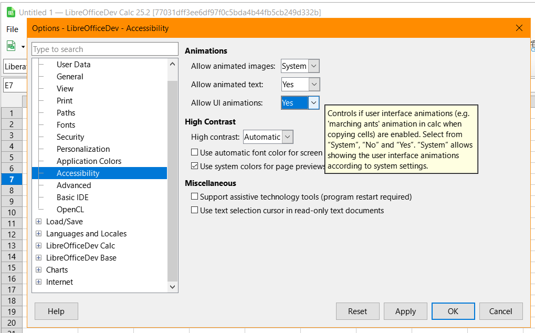
Task: Click the Help button
Action: pos(56,311)
